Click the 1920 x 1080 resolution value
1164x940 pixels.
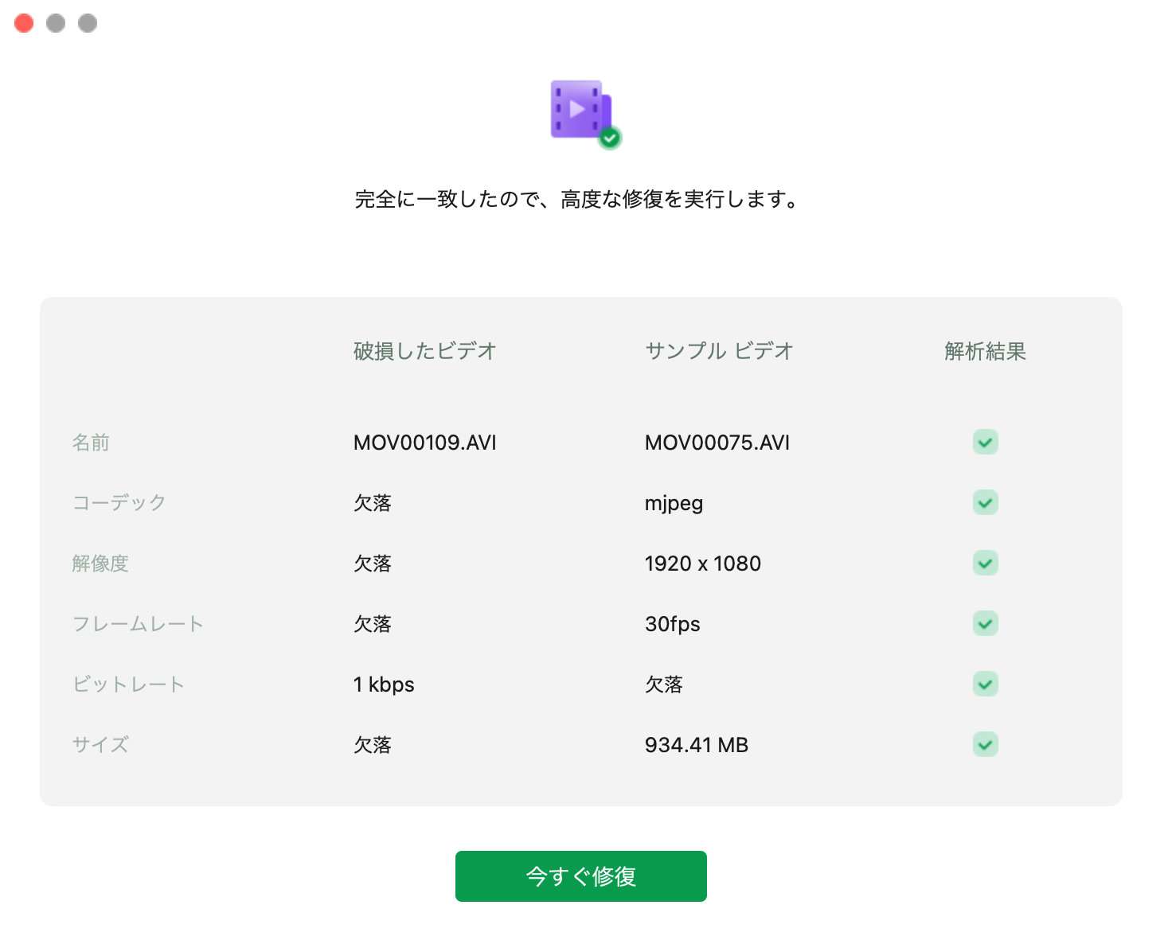pyautogui.click(x=702, y=564)
